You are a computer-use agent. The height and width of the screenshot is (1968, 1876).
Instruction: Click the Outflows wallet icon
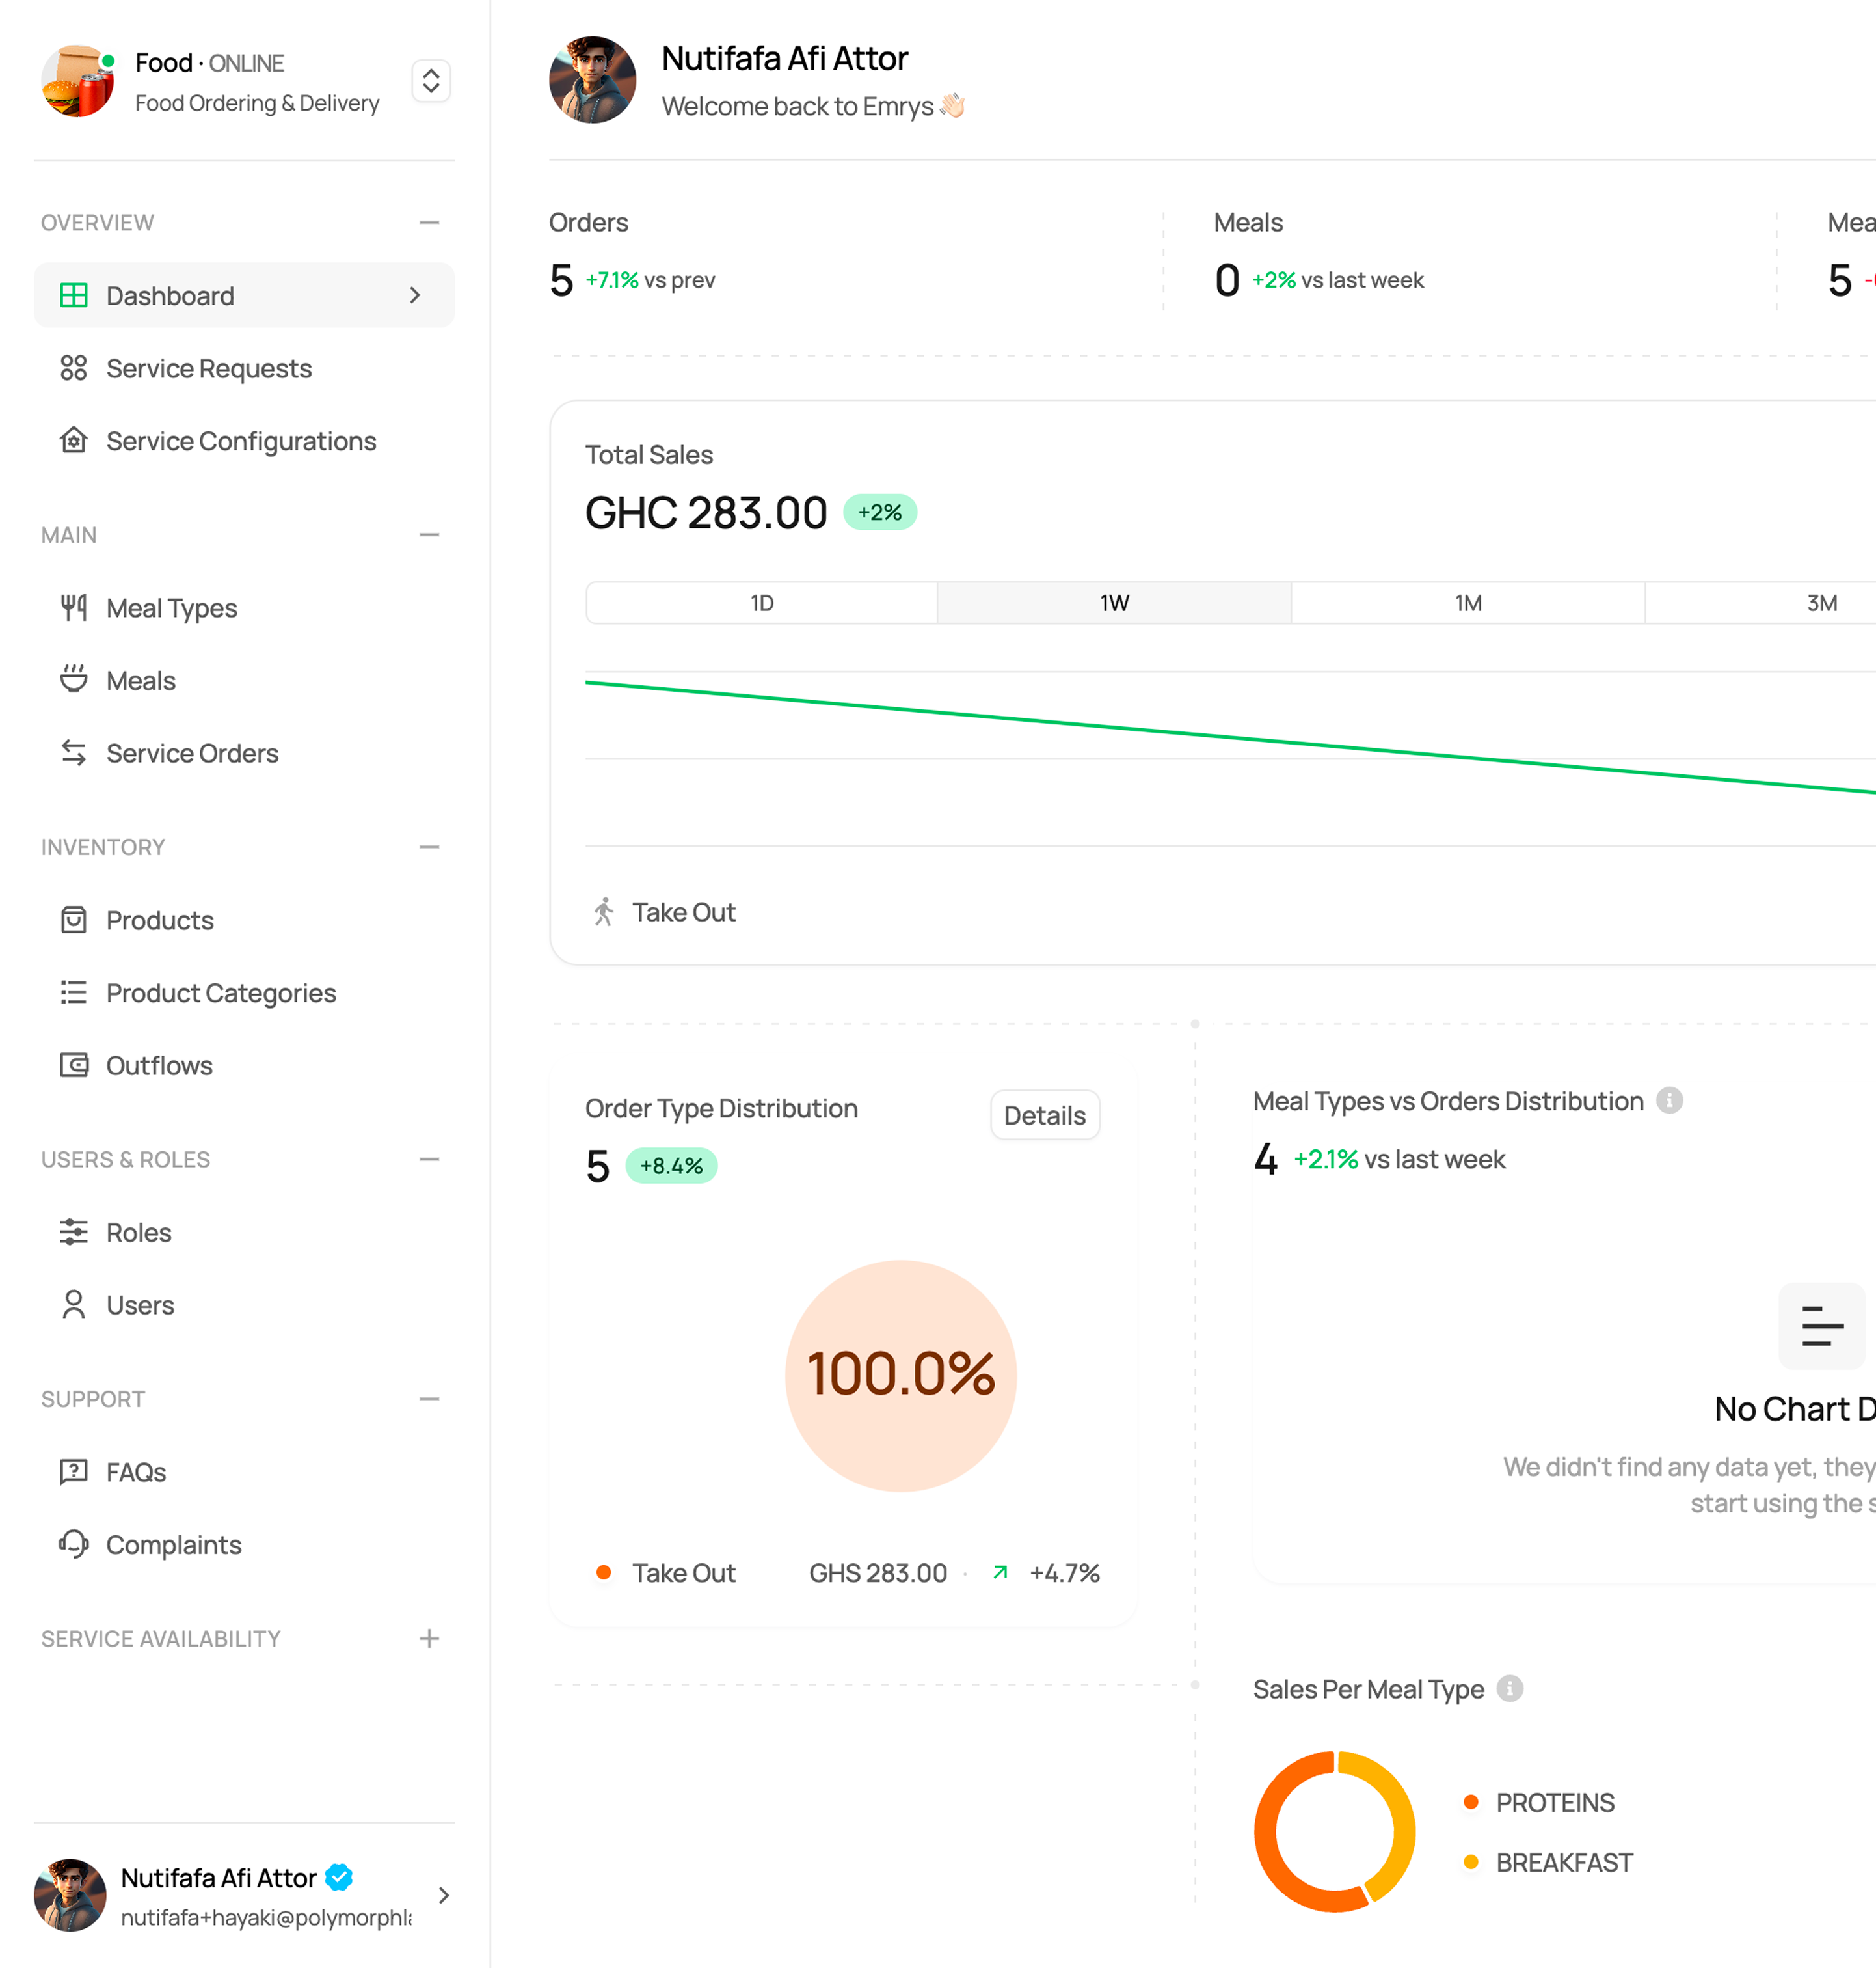click(x=74, y=1065)
